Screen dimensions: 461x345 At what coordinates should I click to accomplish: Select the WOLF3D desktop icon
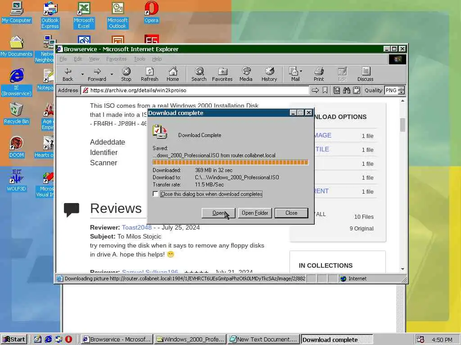coord(16,181)
